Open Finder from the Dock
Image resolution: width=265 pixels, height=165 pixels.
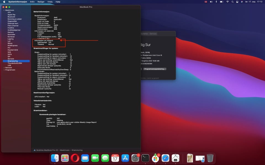pyautogui.click(x=55, y=158)
